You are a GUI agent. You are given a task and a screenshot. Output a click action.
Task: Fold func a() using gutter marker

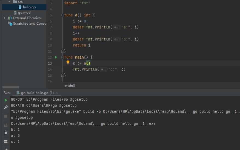pos(62,15)
